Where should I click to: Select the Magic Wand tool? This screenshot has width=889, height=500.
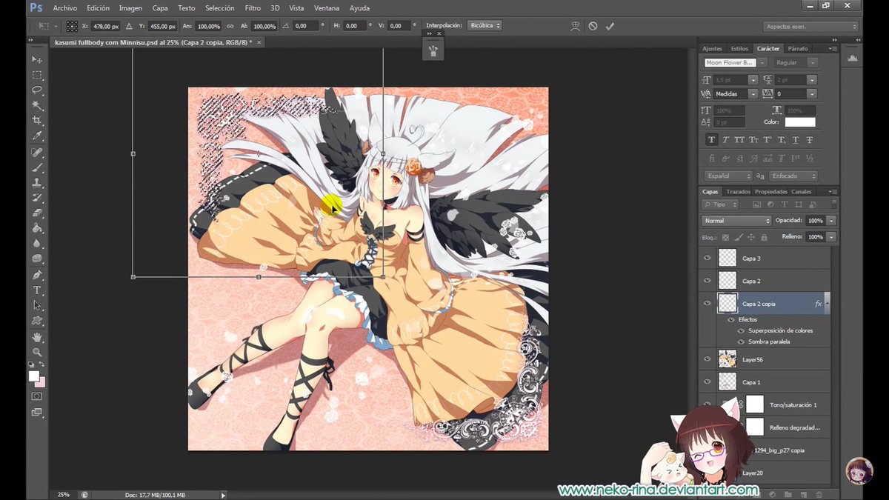point(37,106)
